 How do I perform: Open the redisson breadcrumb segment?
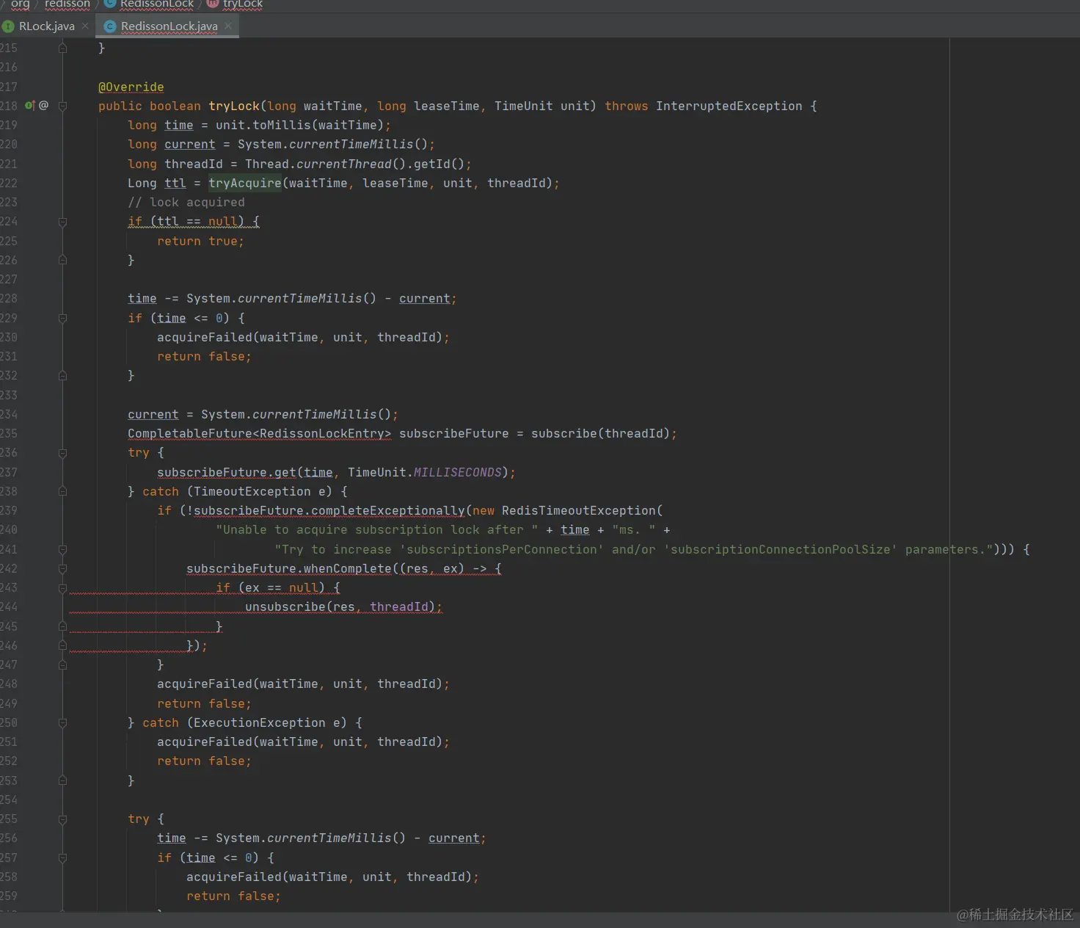tap(67, 4)
